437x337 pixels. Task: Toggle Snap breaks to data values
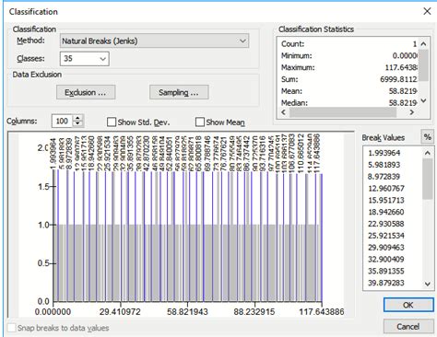(12, 328)
